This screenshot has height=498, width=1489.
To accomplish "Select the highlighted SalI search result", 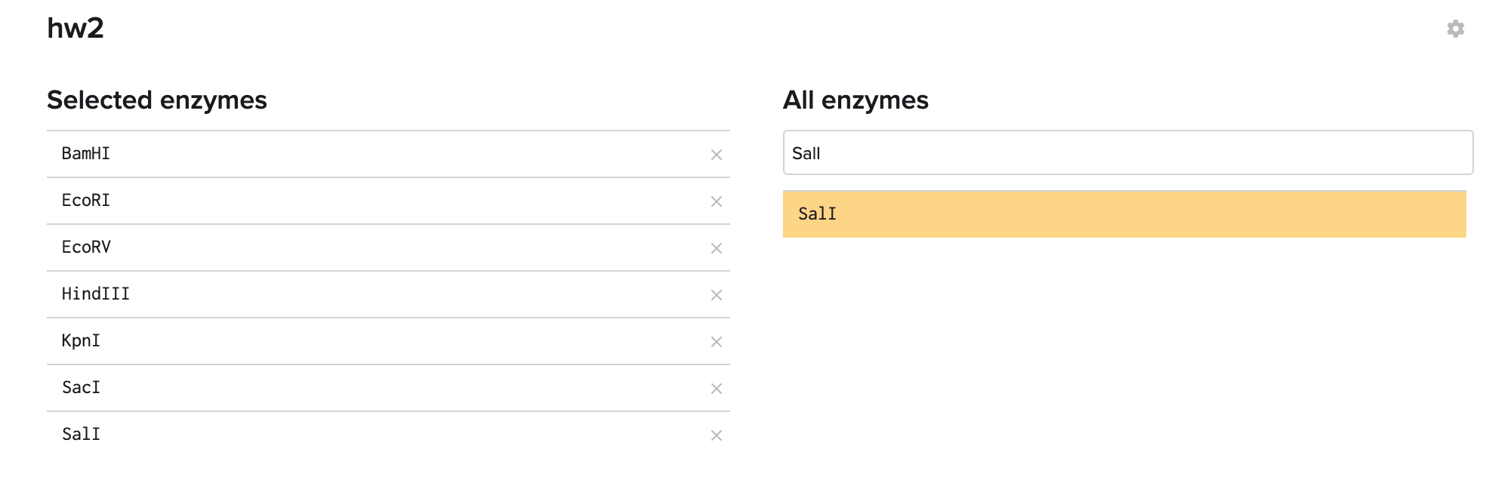I will (1124, 214).
